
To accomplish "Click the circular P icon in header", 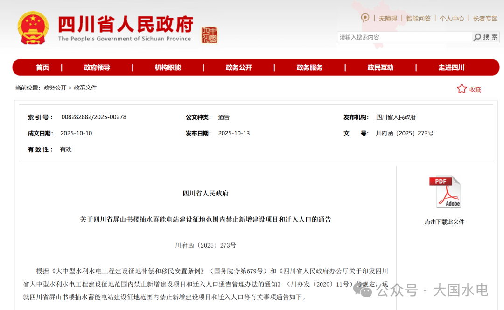I will (x=365, y=18).
